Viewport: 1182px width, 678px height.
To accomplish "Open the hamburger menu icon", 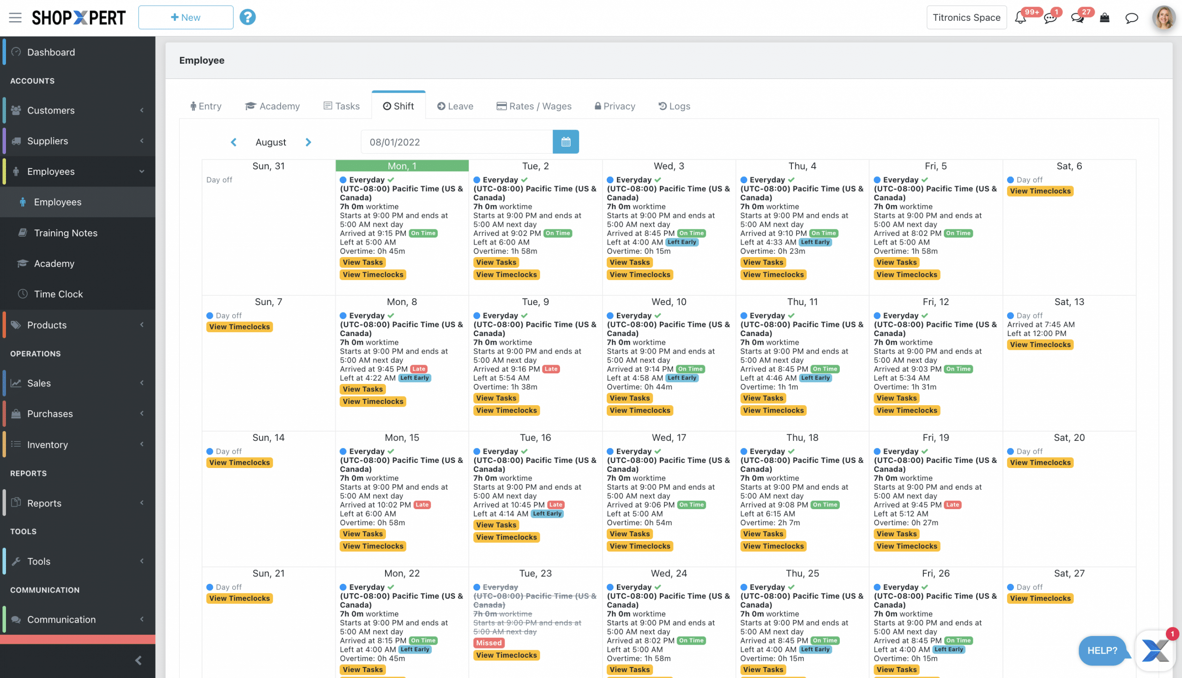I will point(15,18).
